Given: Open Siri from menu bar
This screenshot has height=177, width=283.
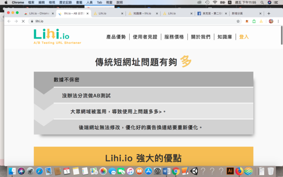Looking at the screenshot, I should pyautogui.click(x=269, y=2).
